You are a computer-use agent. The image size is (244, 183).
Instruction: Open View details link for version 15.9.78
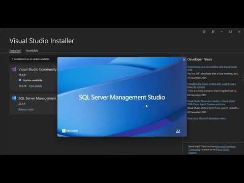coord(35,86)
